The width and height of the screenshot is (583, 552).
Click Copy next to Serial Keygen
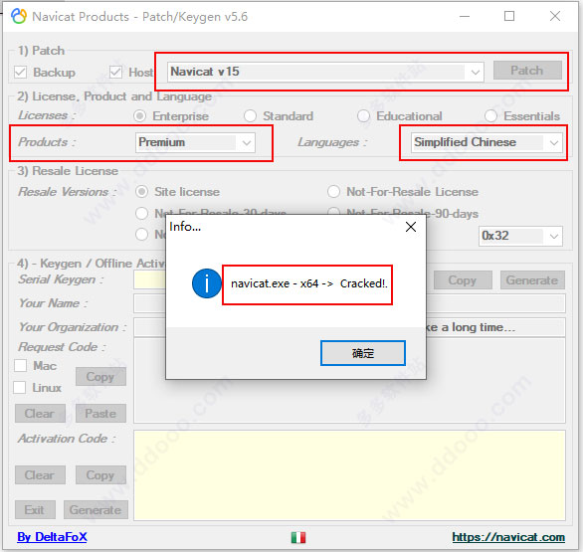[463, 279]
